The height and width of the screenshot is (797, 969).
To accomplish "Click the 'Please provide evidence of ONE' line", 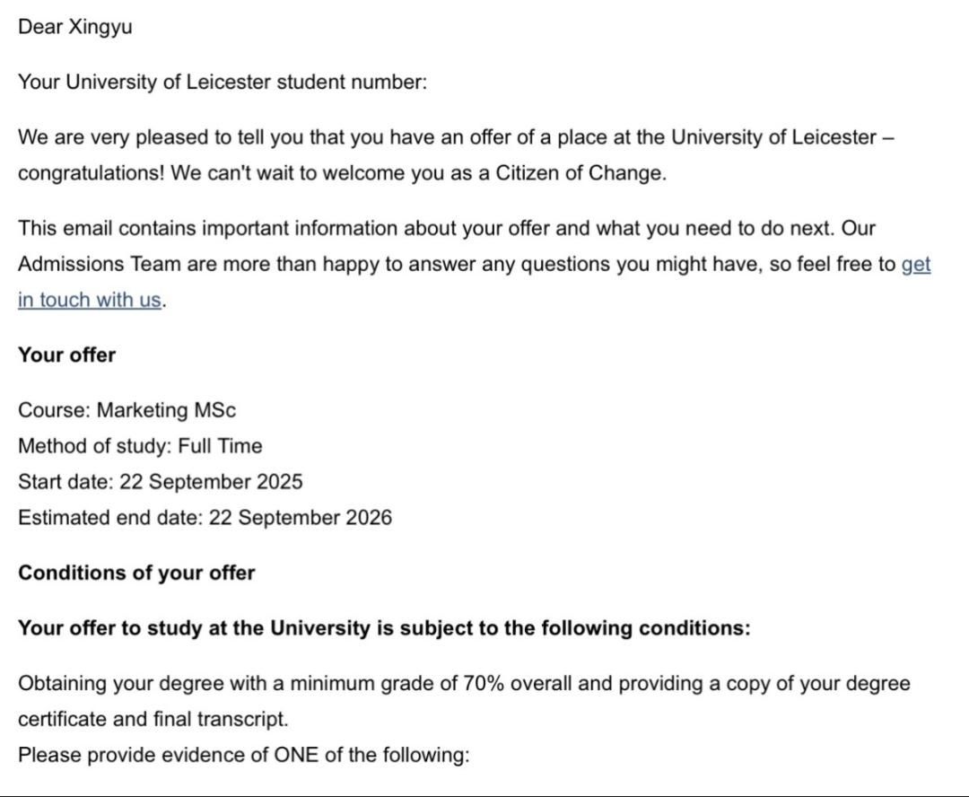I will (243, 756).
